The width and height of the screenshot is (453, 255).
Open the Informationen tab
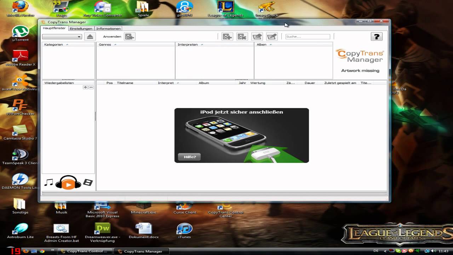(x=108, y=28)
